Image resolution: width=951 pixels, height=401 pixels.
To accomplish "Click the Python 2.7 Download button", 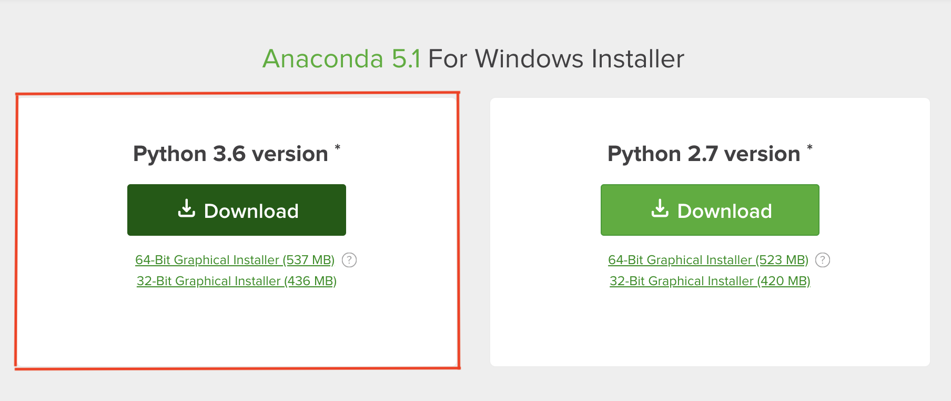I will (x=710, y=210).
